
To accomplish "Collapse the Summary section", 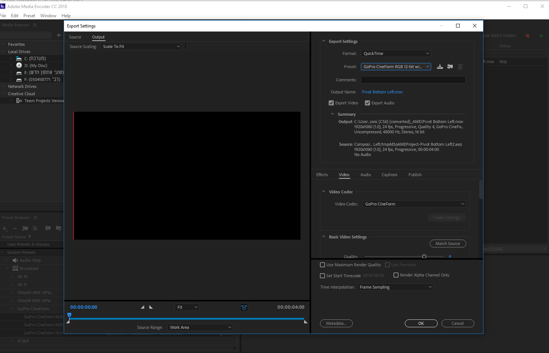I will [332, 114].
